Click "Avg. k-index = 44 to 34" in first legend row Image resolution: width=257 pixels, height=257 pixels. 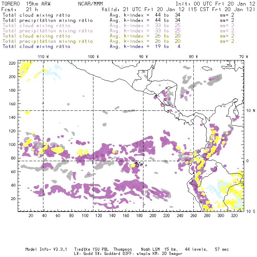(x=145, y=15)
